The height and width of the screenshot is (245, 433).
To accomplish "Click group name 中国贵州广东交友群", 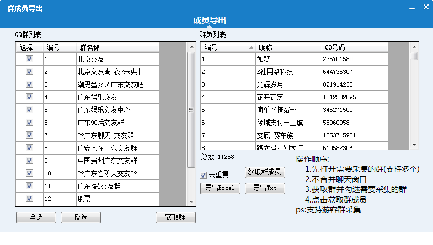I will 107,161.
